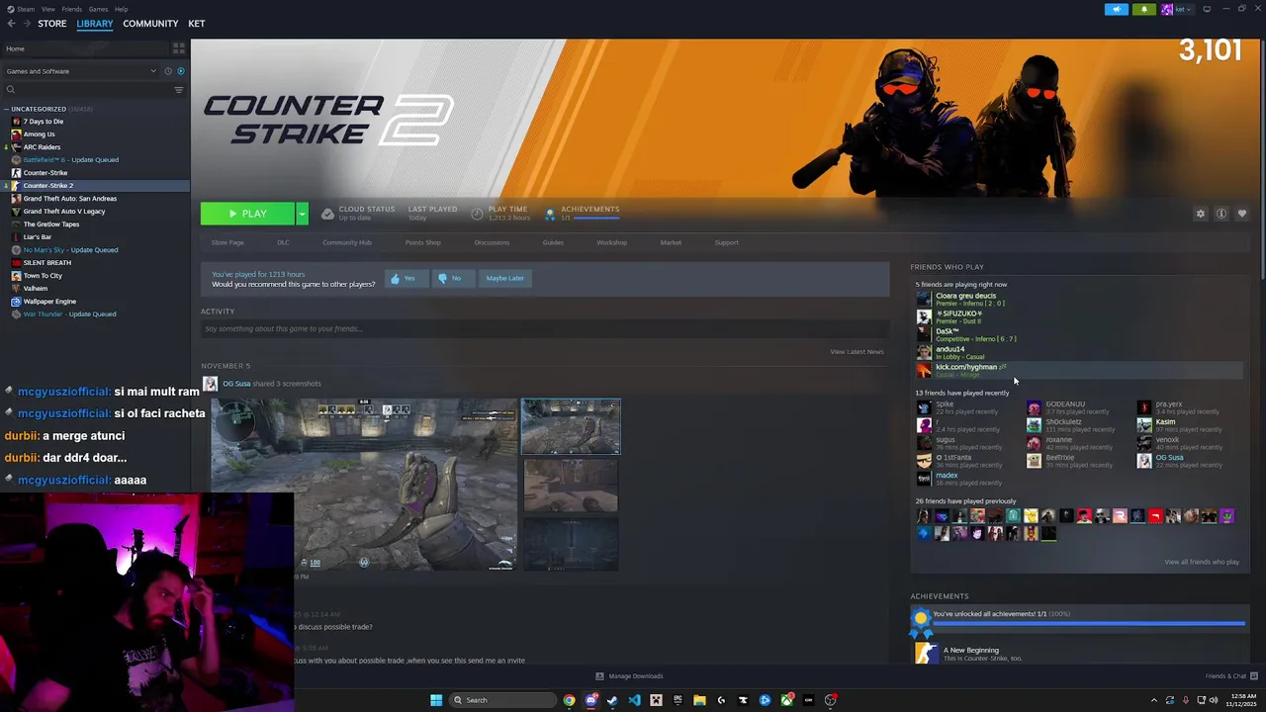Screen dimensions: 1266x712
Task: Open the Points Shop link
Action: (x=423, y=242)
